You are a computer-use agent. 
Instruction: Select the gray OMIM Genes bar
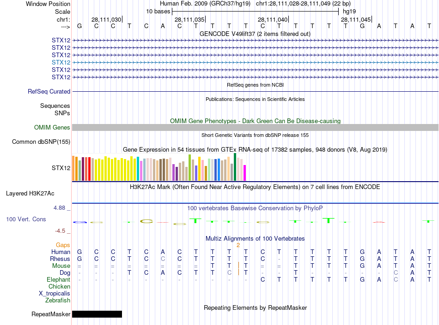point(255,128)
